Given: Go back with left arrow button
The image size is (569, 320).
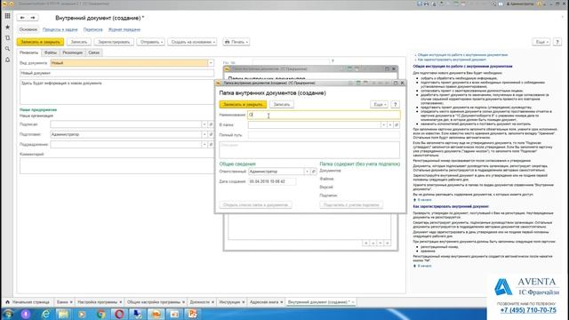Looking at the screenshot, I should (22, 18).
